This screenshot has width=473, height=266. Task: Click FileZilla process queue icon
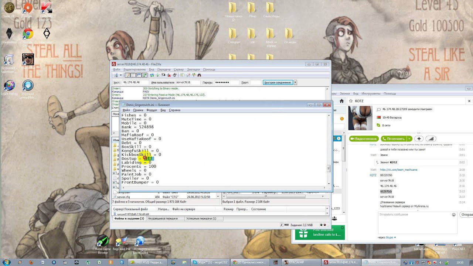(158, 75)
